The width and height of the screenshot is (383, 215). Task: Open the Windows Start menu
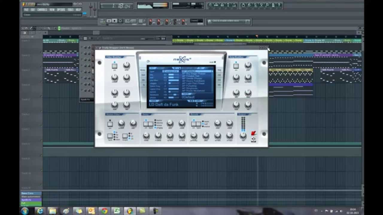pyautogui.click(x=25, y=211)
